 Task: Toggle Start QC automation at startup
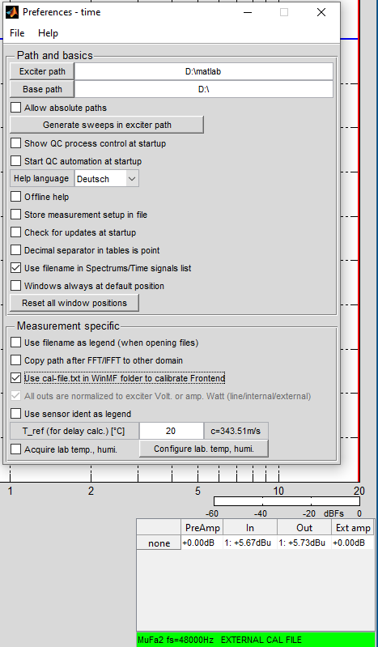click(x=15, y=161)
